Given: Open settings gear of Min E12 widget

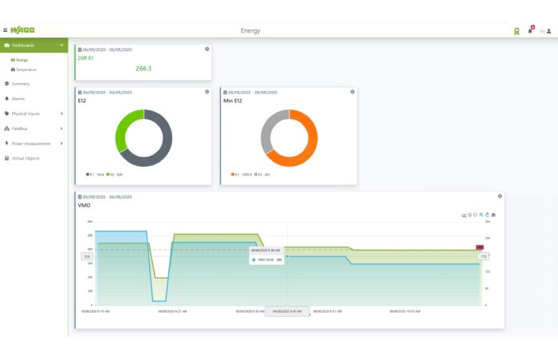Looking at the screenshot, I should pos(352,92).
